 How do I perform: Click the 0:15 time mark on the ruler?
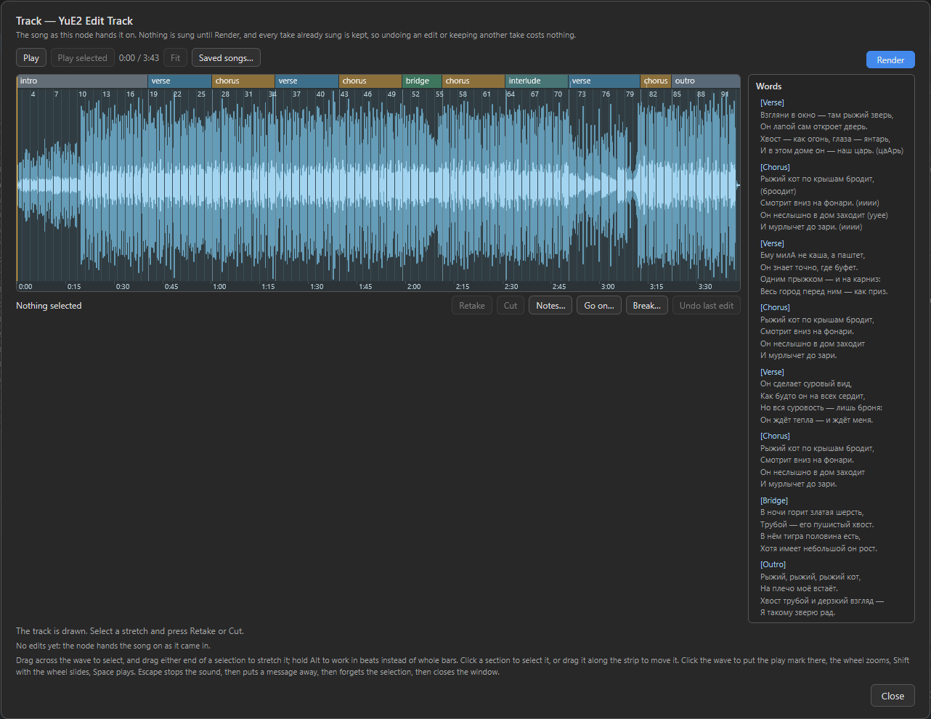point(74,287)
